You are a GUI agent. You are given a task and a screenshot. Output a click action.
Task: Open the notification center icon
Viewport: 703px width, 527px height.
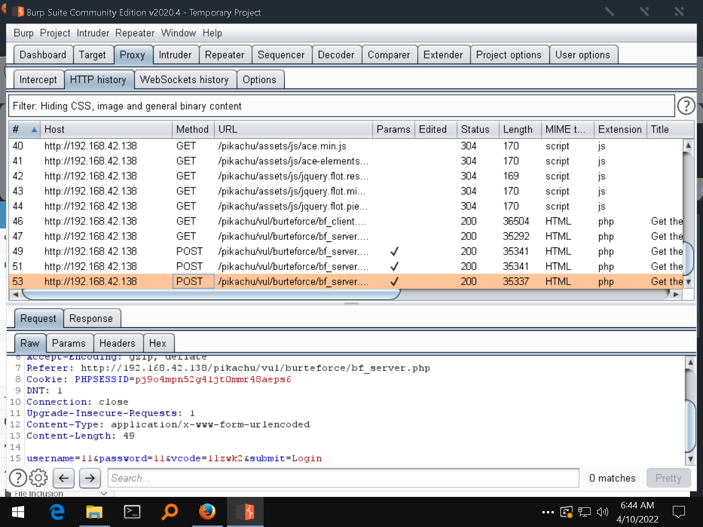click(679, 512)
